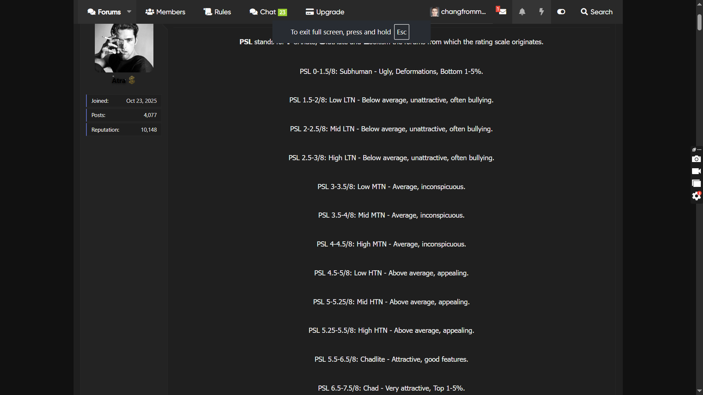Click the lightning bolt What's New icon

pyautogui.click(x=542, y=12)
